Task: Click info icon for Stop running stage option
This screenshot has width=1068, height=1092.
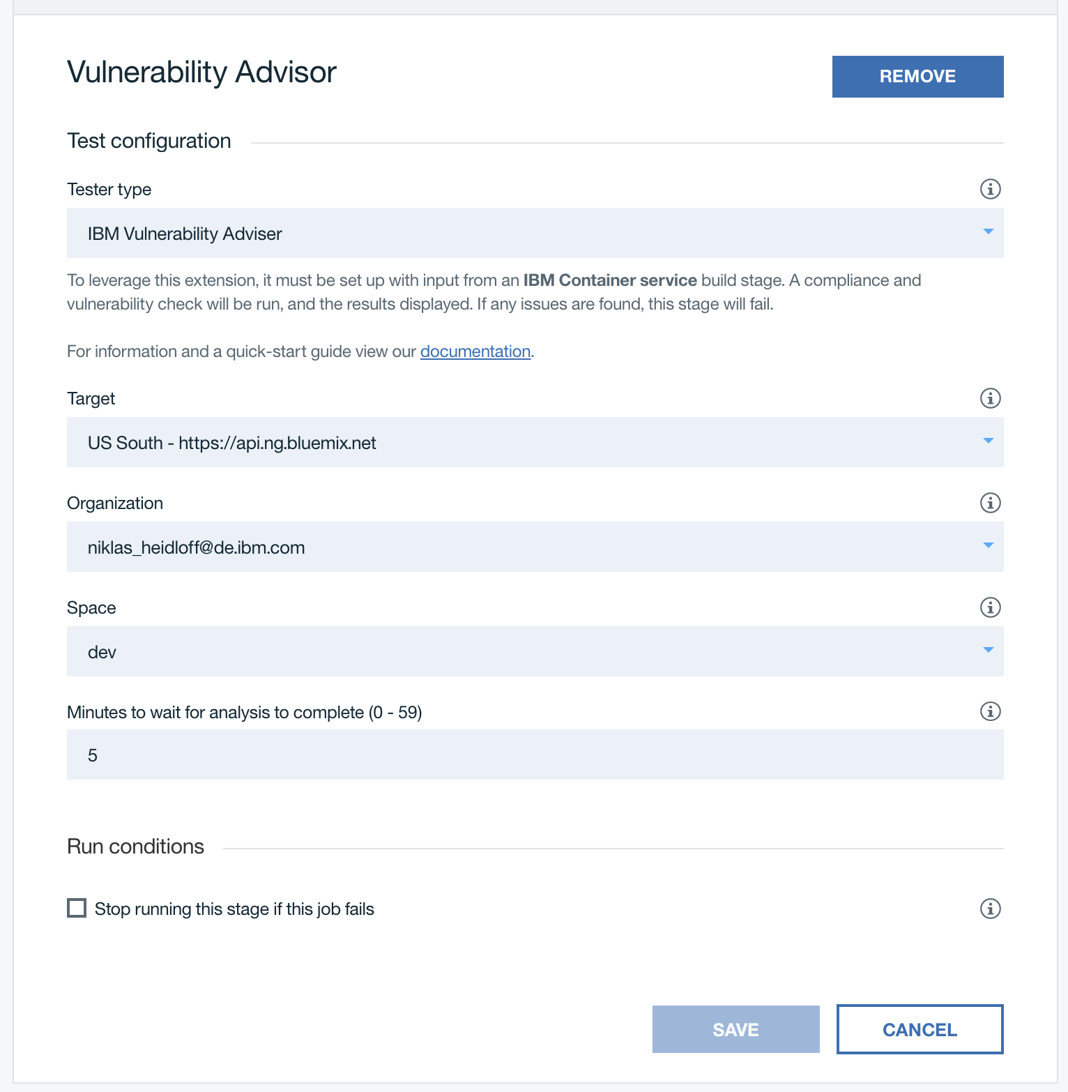Action: (990, 909)
